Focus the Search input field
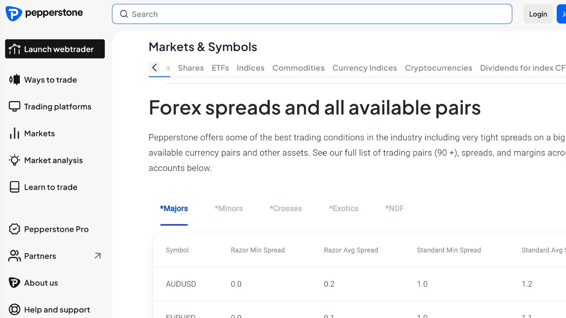 (318, 14)
